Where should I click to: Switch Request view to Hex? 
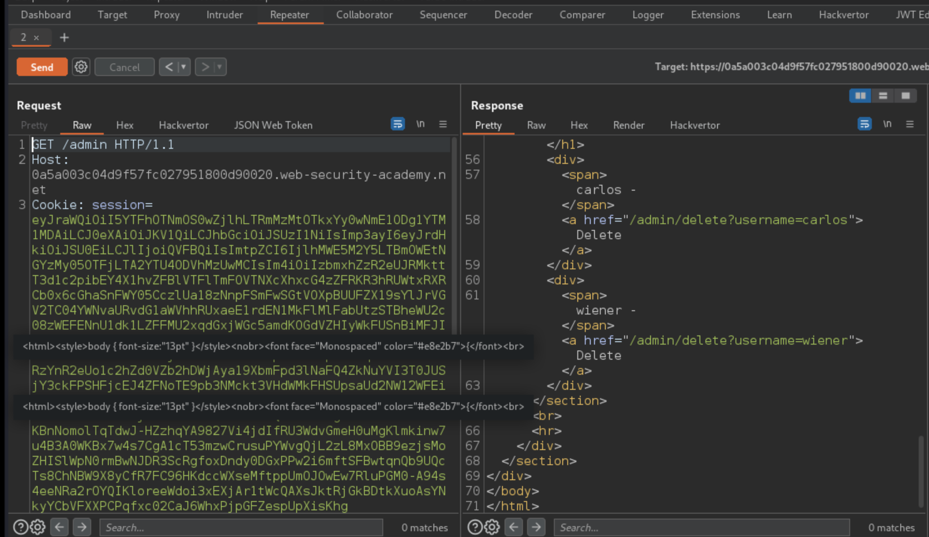pyautogui.click(x=125, y=125)
